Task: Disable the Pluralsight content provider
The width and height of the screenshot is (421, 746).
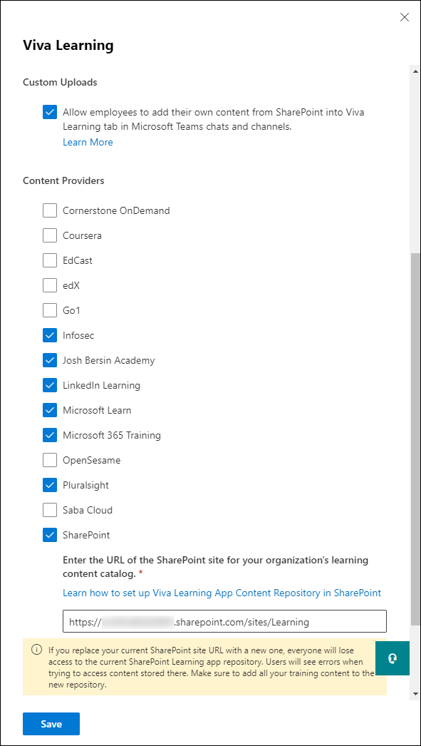Action: pyautogui.click(x=49, y=485)
